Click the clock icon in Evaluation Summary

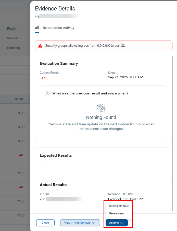pyautogui.click(x=47, y=93)
